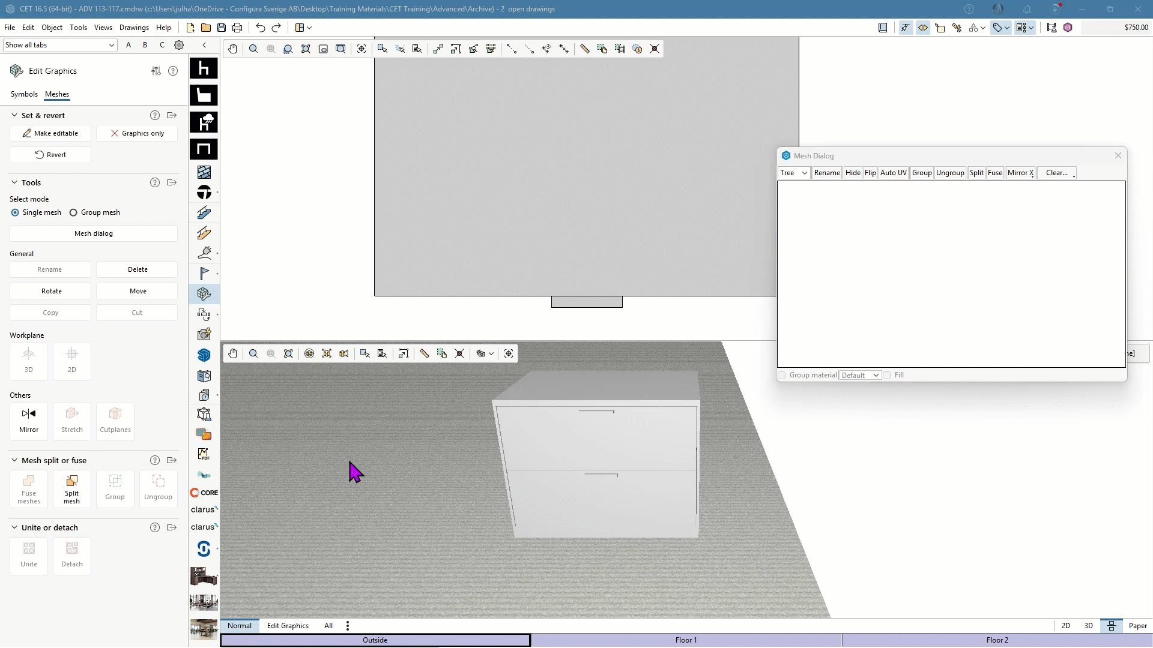The width and height of the screenshot is (1153, 648).
Task: Switch to the Symbols tab
Action: click(x=24, y=94)
